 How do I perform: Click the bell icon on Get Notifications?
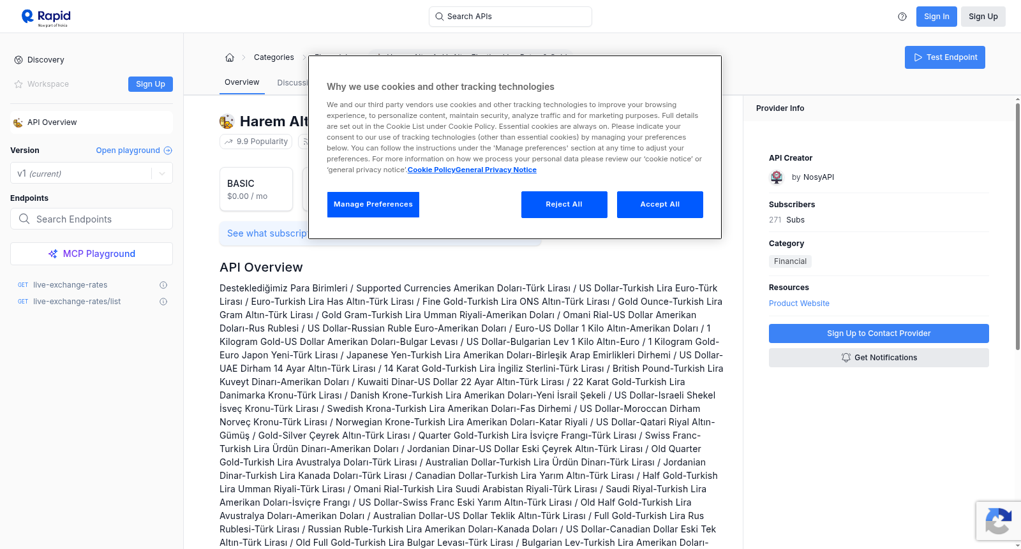(846, 358)
